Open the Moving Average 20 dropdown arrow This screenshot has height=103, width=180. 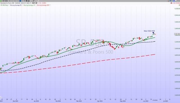point(36,5)
